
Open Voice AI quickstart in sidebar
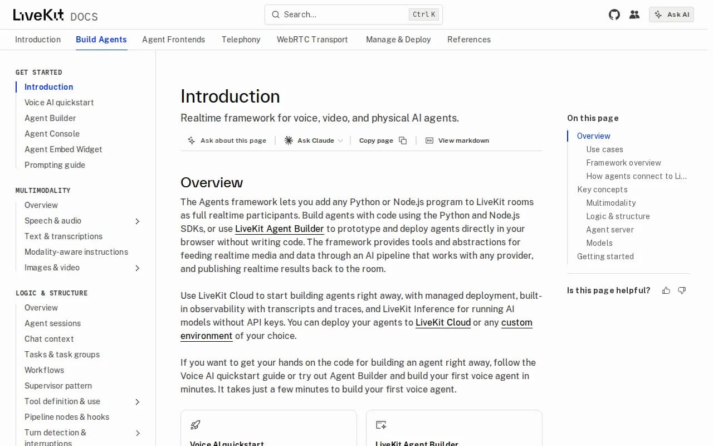59,103
